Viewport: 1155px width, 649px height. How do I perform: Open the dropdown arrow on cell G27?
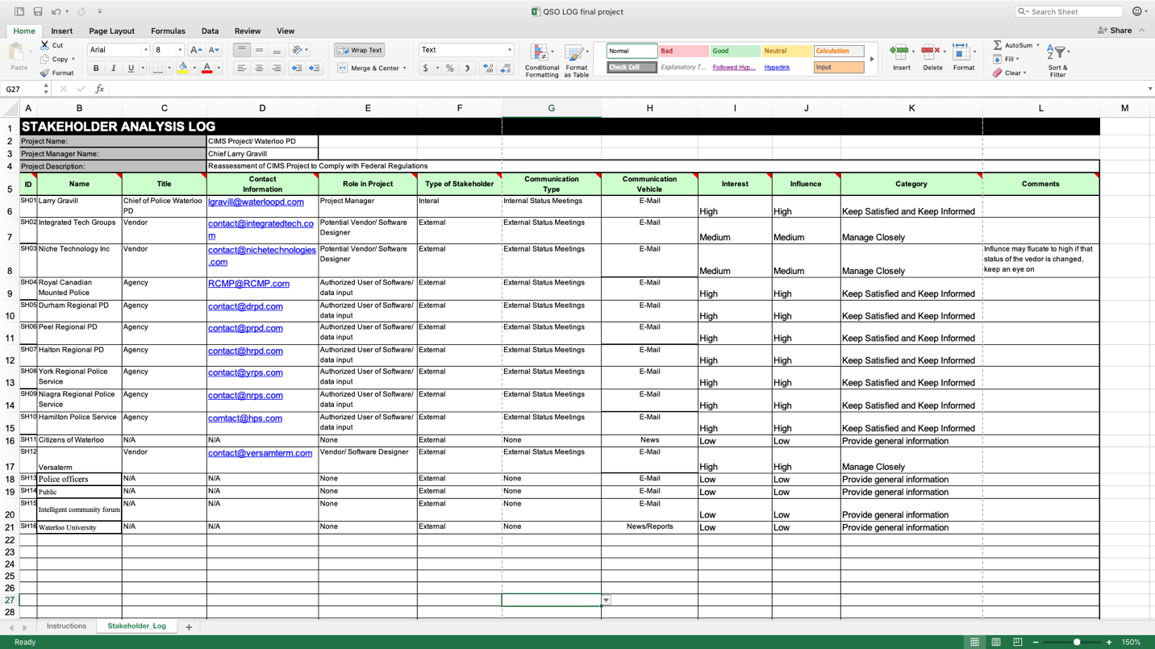click(x=606, y=600)
